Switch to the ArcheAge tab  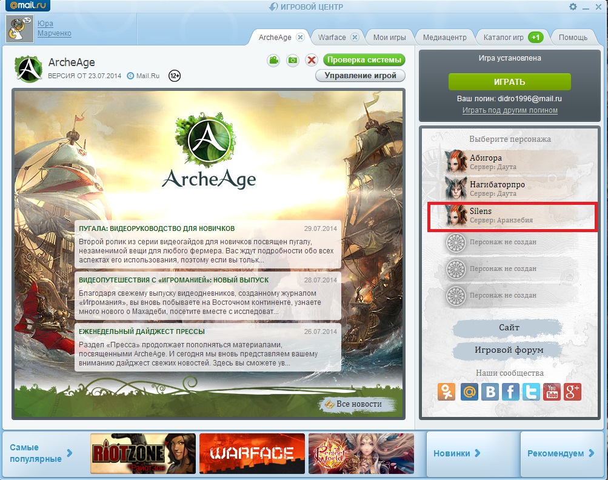[275, 37]
